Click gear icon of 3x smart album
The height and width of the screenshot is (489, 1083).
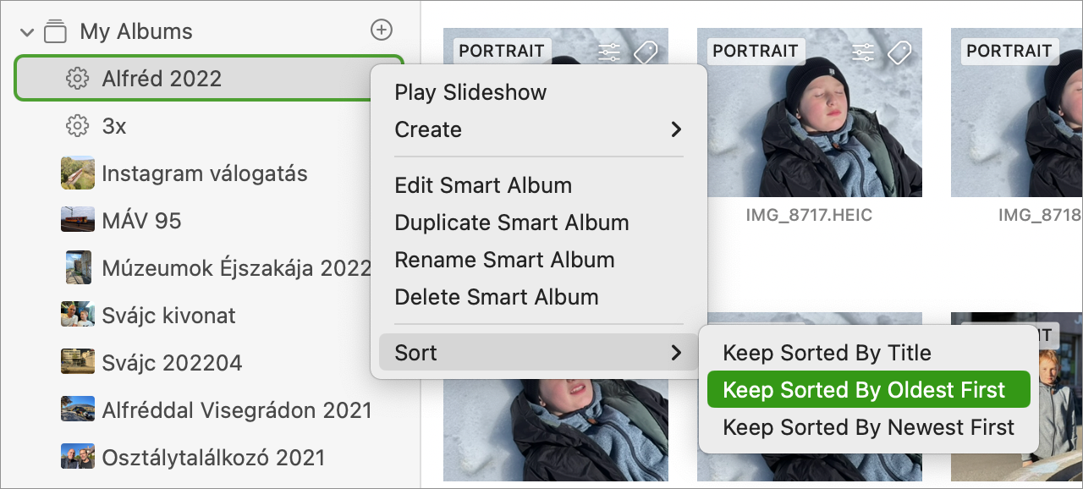tap(77, 126)
